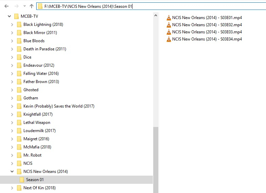Click VLC cone icon of S03E01.mp4
This screenshot has width=266, height=193.
(169, 18)
